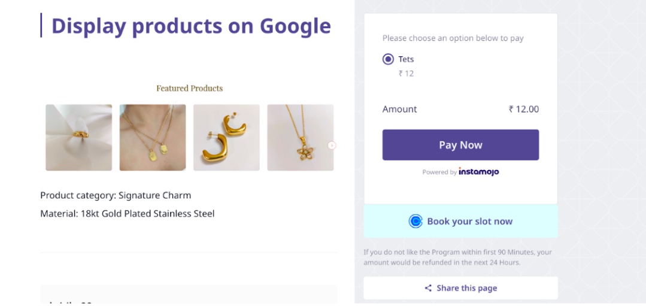Viewport: 646px width, 306px height.
Task: Open the Instamojo logo link
Action: tap(478, 172)
